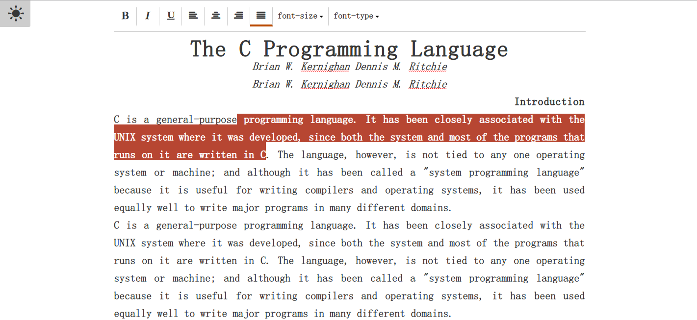This screenshot has height=320, width=697.
Task: Click "Ritchie" in the author line just above Introduction
Action: coord(428,84)
